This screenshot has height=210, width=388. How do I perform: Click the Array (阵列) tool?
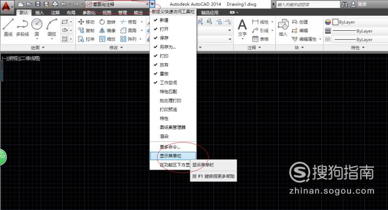click(128, 39)
